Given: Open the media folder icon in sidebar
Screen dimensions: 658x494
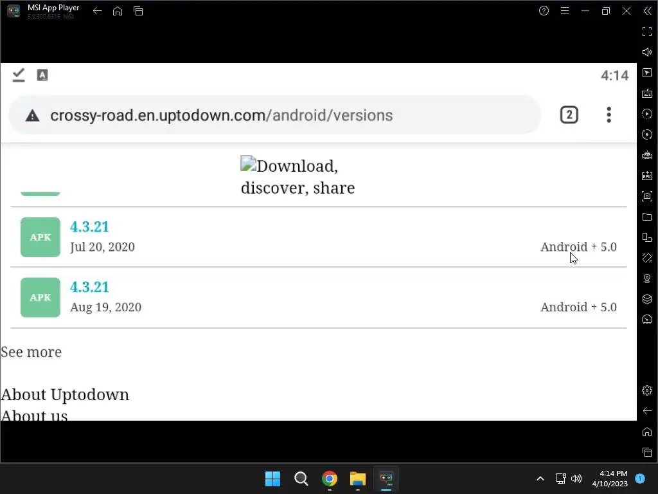Looking at the screenshot, I should (x=647, y=217).
